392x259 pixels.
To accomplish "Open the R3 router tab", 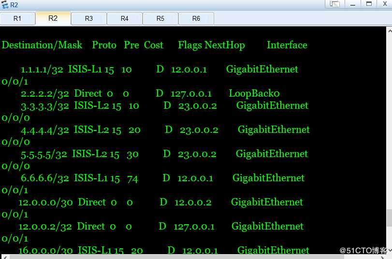I will (x=89, y=18).
